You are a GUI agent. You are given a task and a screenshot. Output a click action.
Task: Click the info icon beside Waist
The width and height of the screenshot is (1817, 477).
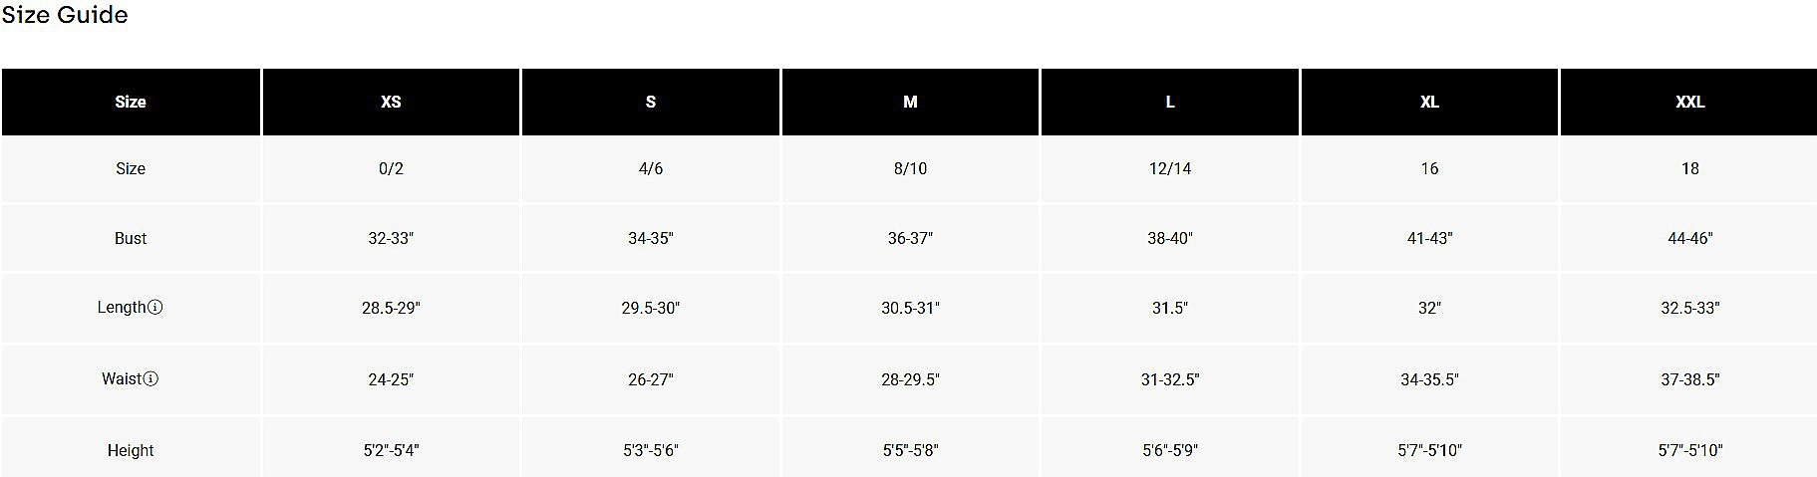click(x=151, y=379)
